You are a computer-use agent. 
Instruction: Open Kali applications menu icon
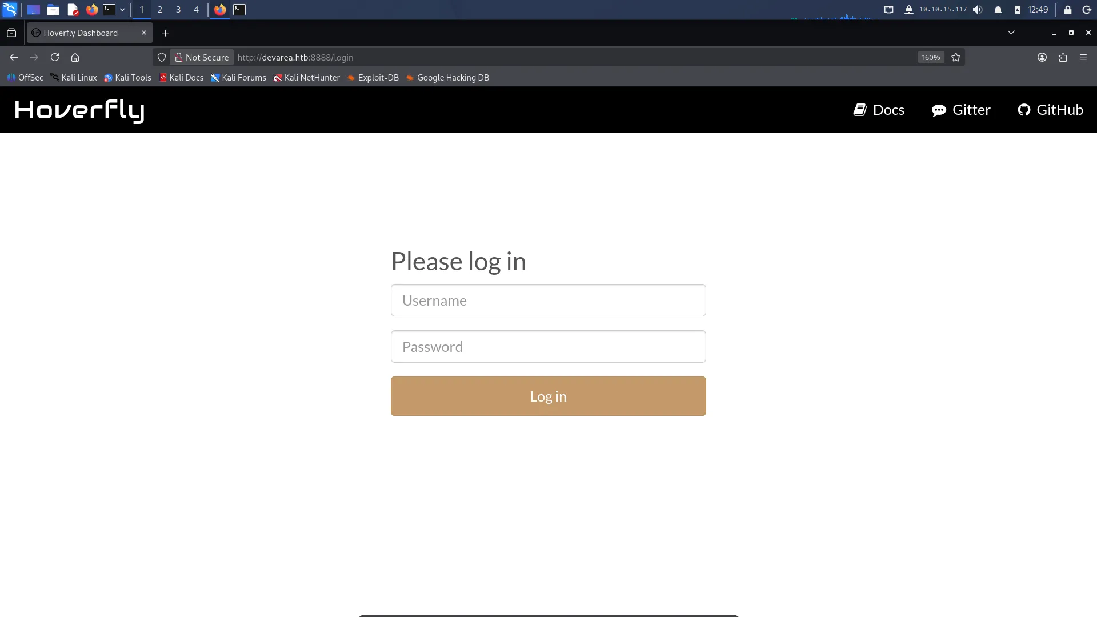click(10, 10)
